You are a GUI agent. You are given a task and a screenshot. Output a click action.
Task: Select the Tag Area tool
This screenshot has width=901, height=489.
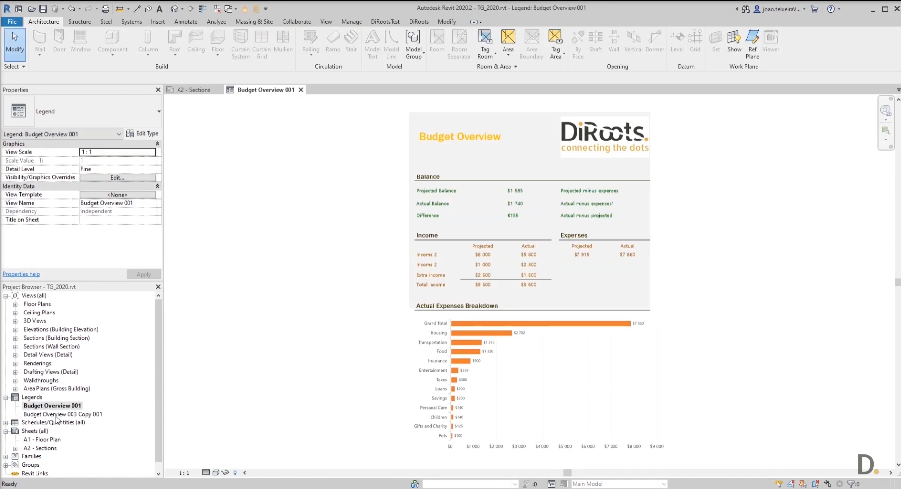[555, 38]
